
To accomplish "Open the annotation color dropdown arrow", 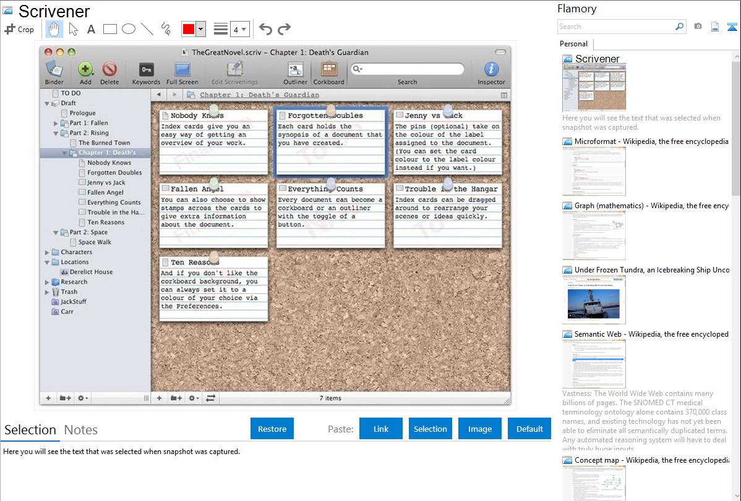I will click(x=201, y=29).
